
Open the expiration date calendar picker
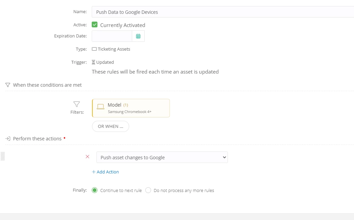click(x=138, y=36)
